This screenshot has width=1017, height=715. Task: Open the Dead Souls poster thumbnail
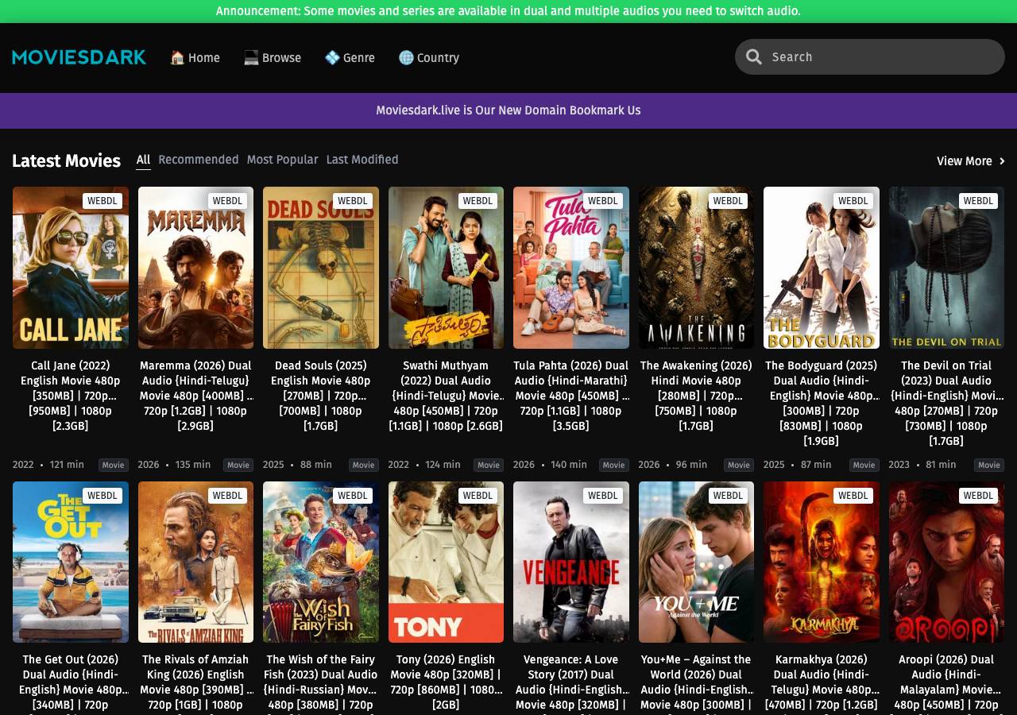[321, 268]
